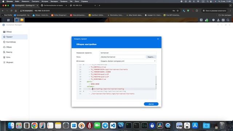Collapse code fold marker at line 13
Image resolution: width=233 pixels, height=131 pixels.
[83, 65]
